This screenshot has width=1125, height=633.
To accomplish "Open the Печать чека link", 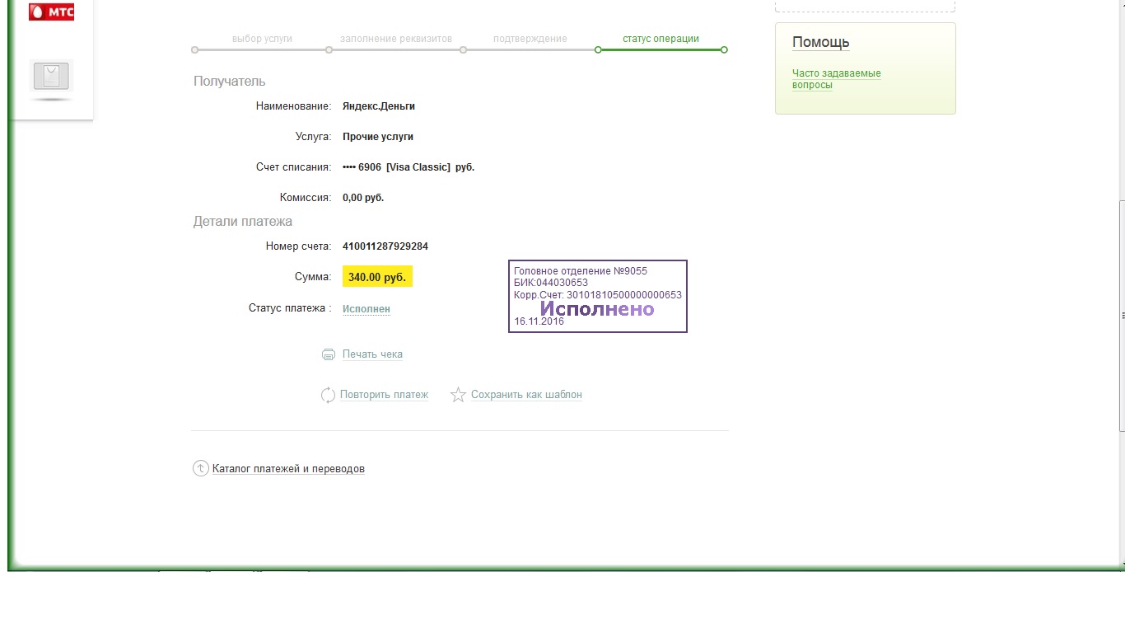I will click(372, 354).
